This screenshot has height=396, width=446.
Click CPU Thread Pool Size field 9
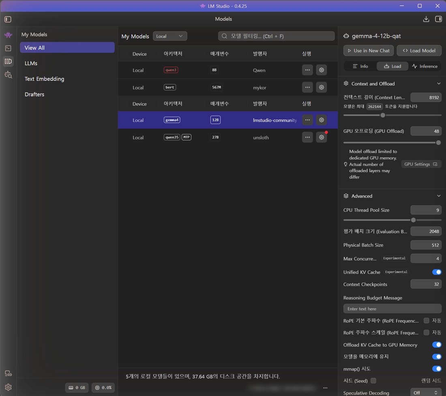[426, 210]
